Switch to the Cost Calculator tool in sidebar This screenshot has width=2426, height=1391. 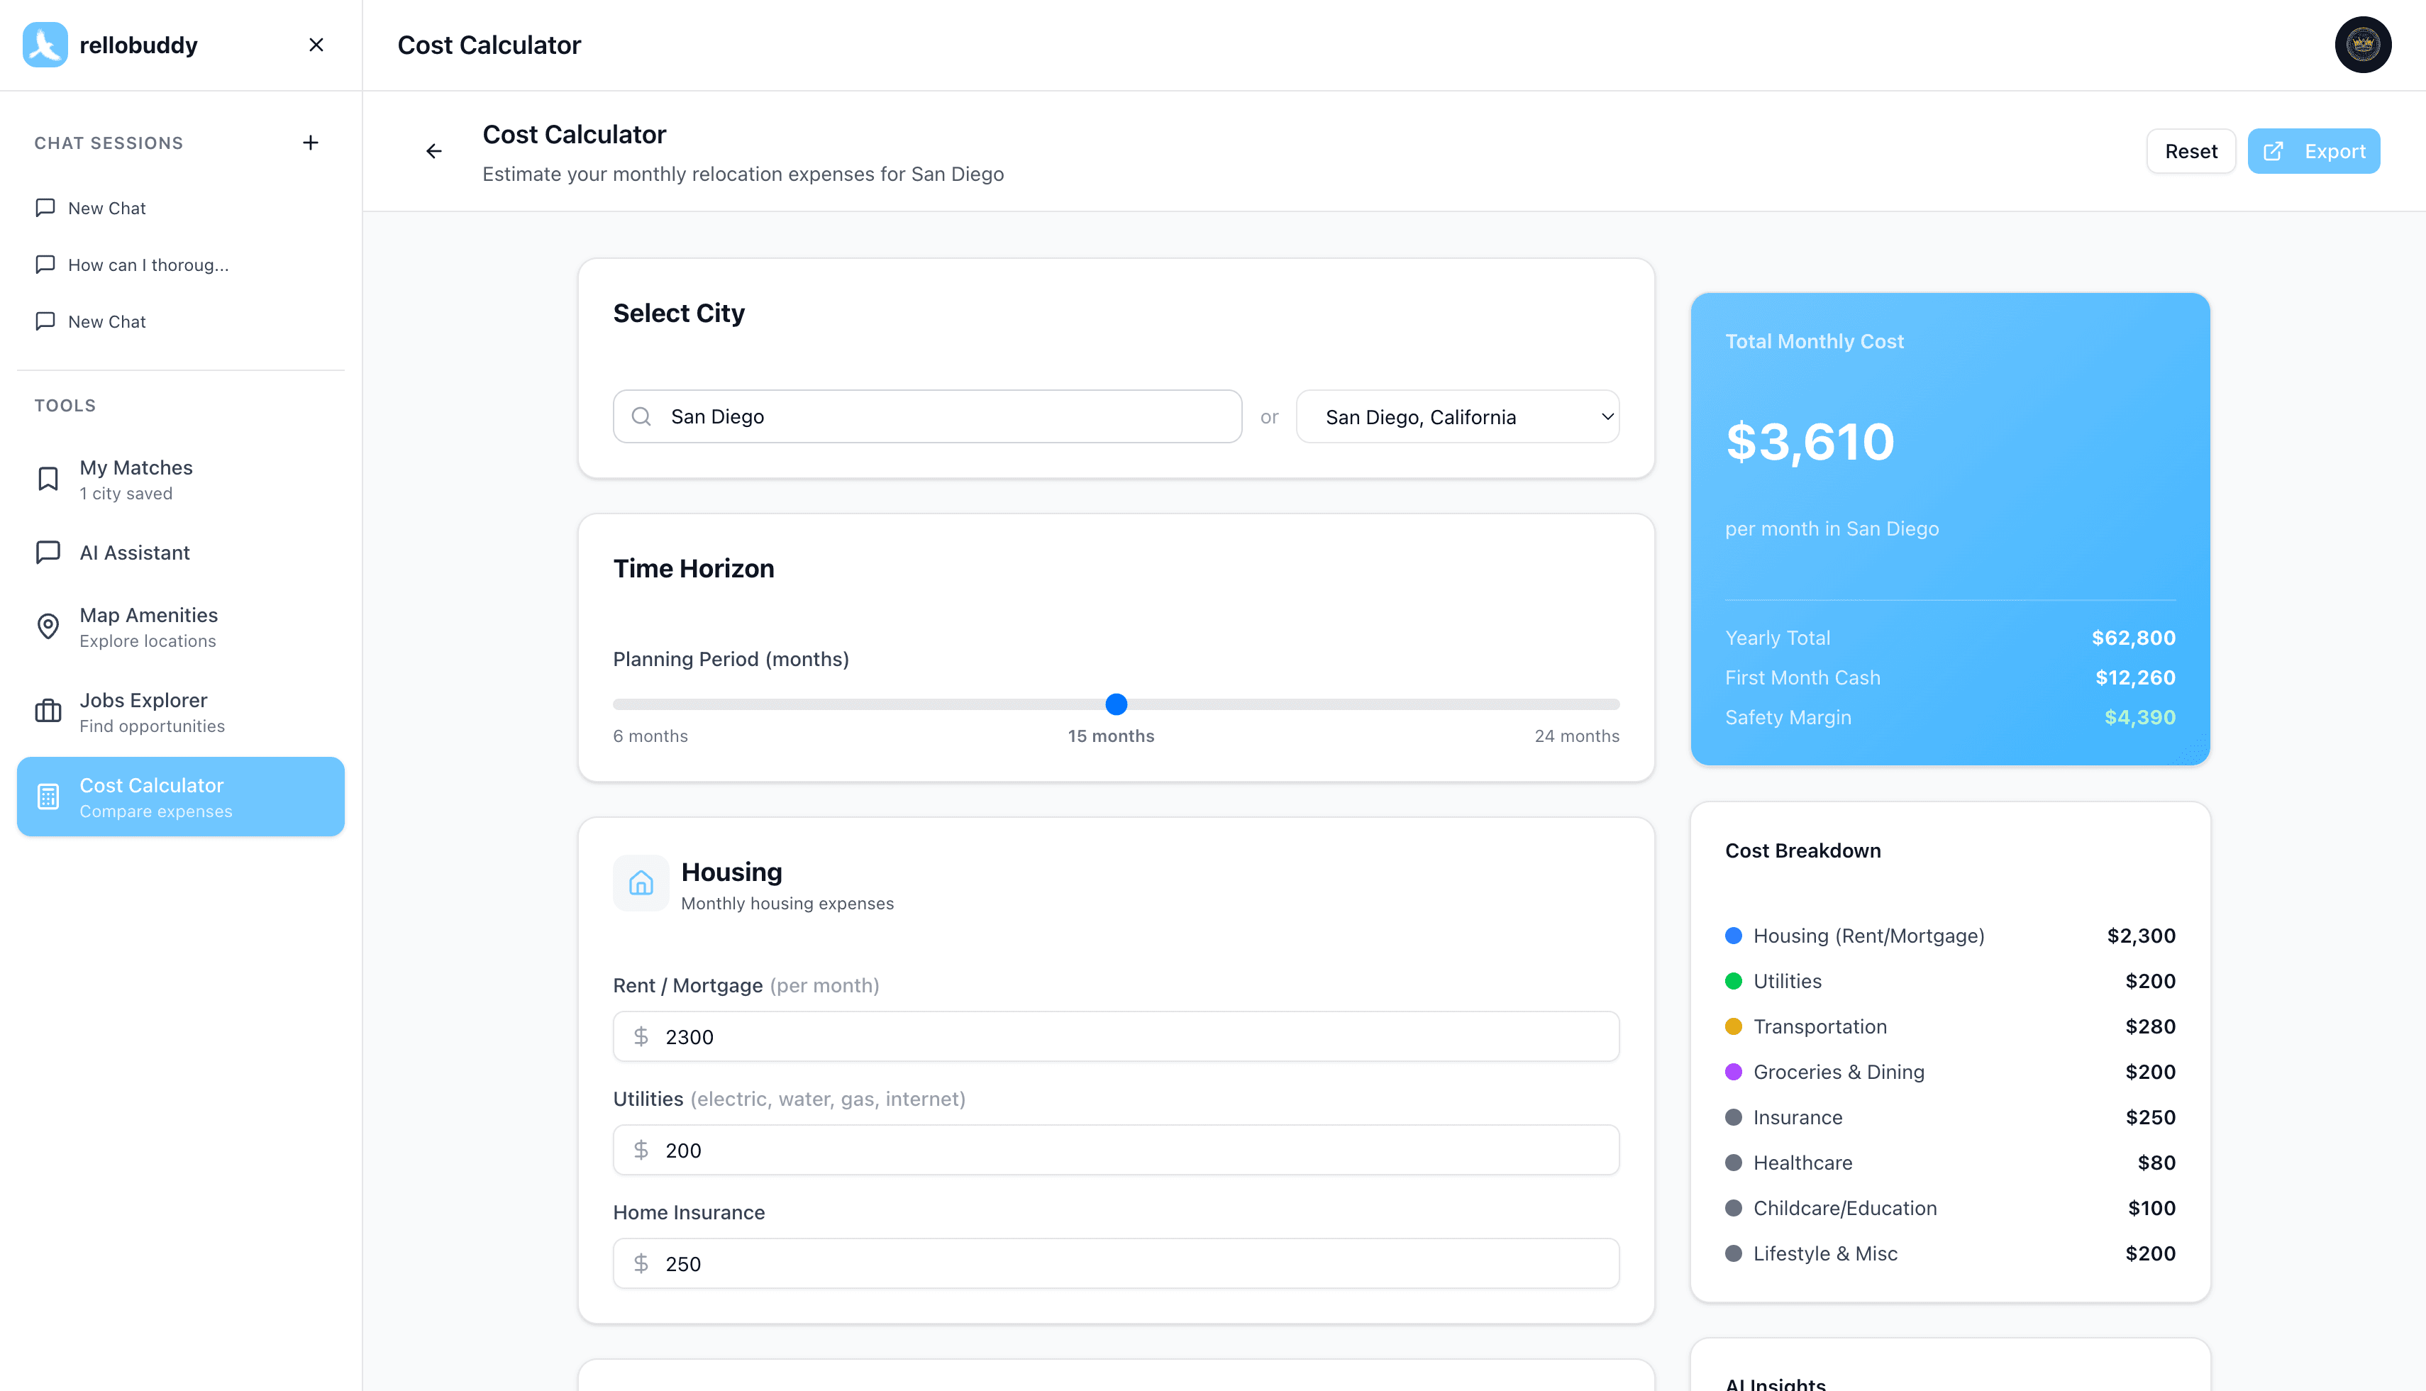179,796
